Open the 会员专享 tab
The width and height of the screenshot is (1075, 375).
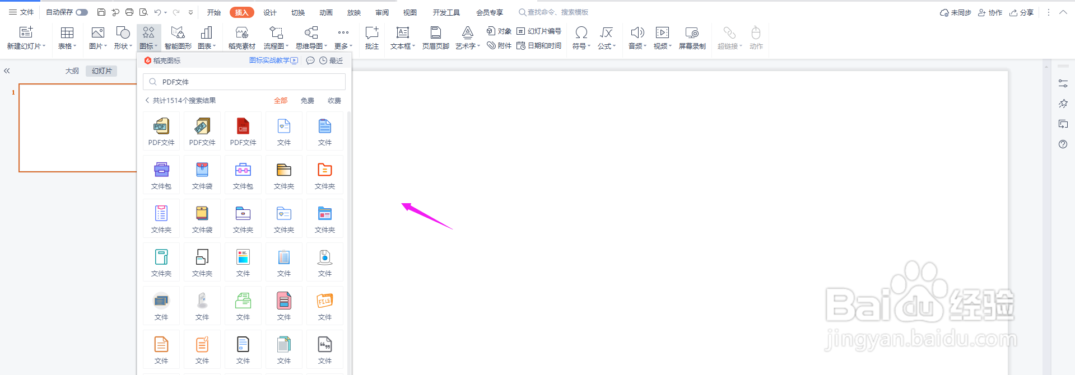(490, 12)
